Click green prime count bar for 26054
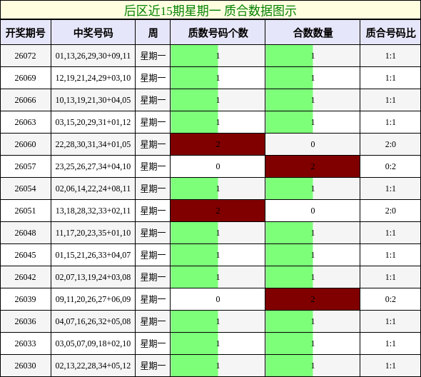 coord(194,188)
